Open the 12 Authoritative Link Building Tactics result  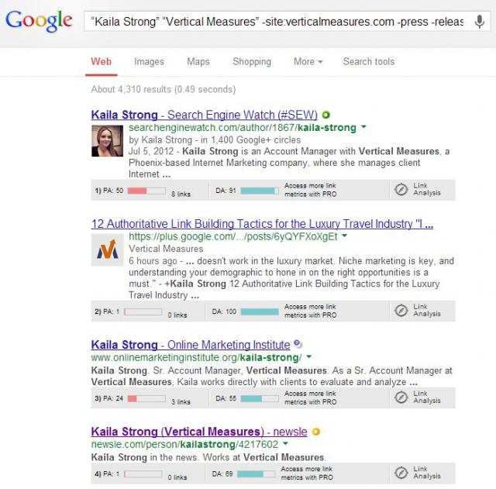[262, 224]
